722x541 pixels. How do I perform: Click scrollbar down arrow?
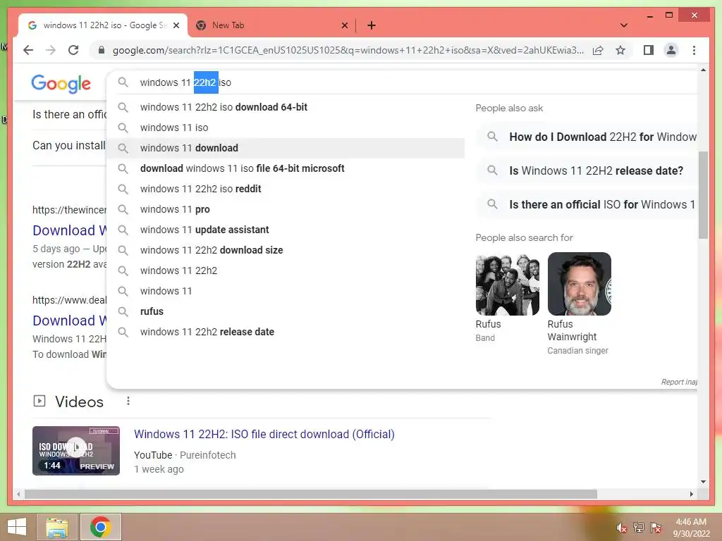[703, 482]
